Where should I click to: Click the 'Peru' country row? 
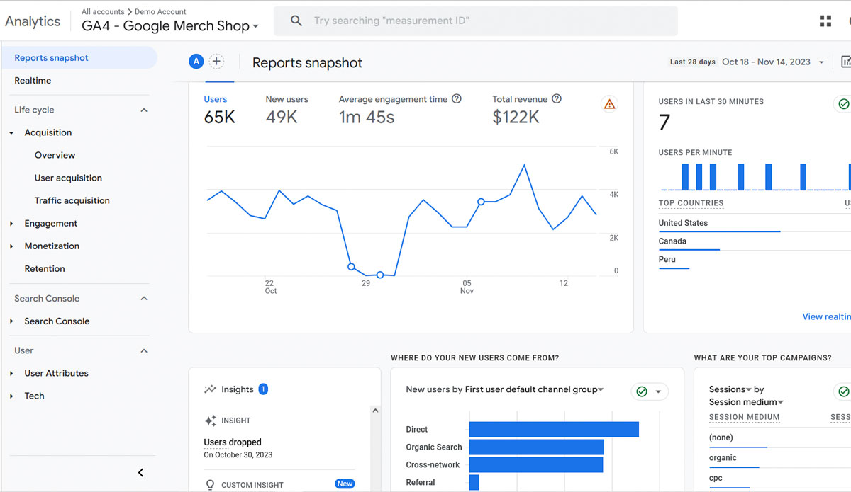755,260
